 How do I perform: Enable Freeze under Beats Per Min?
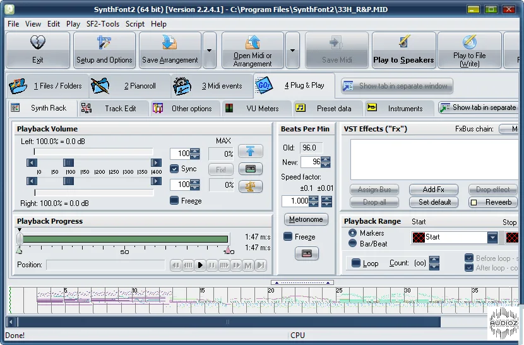pyautogui.click(x=288, y=236)
